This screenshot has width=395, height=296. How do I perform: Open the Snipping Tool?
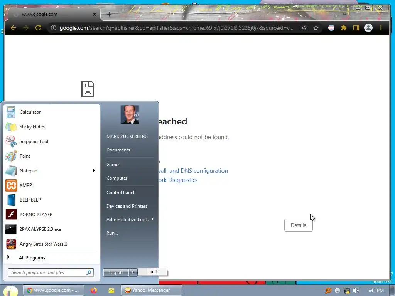[x=52, y=141]
